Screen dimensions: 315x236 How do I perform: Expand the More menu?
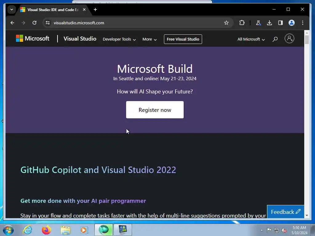click(150, 39)
